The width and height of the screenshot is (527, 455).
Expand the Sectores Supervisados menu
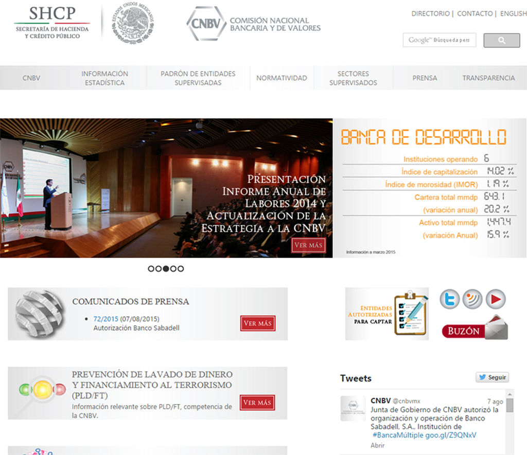[x=353, y=78]
